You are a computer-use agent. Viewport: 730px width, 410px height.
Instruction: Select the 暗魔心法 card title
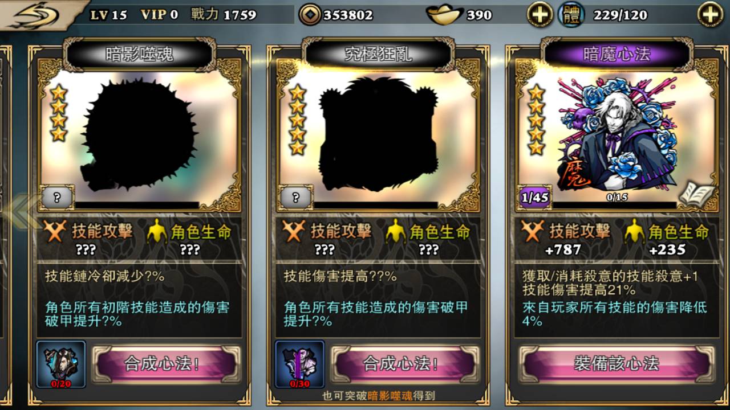tap(617, 55)
